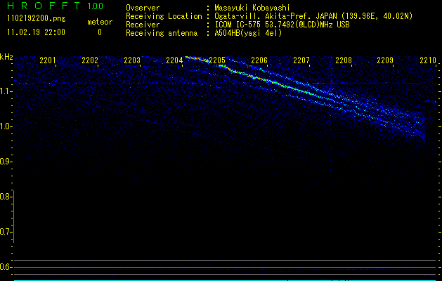Image resolution: width=442 pixels, height=281 pixels.
Task: Click the Ovserver label
Action: pos(143,8)
